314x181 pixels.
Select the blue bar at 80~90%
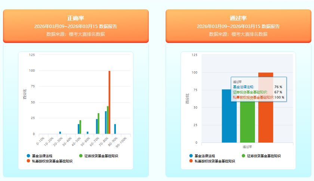coord(115,129)
